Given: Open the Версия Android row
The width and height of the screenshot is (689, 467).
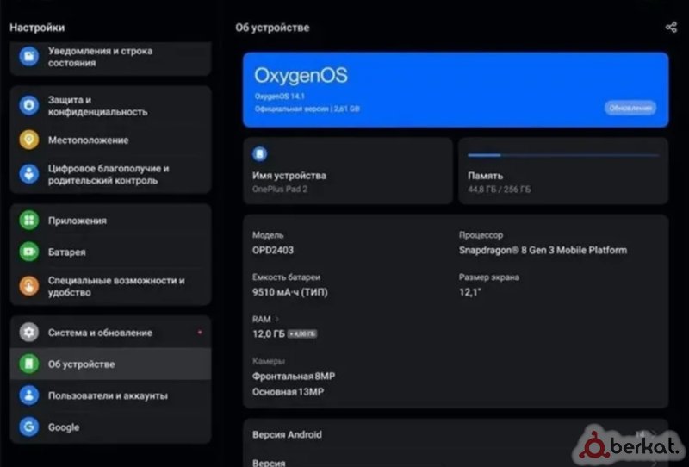Looking at the screenshot, I should 456,434.
